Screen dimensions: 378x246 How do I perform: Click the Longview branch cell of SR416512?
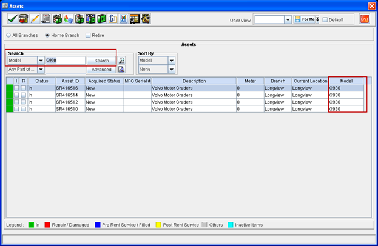point(278,102)
